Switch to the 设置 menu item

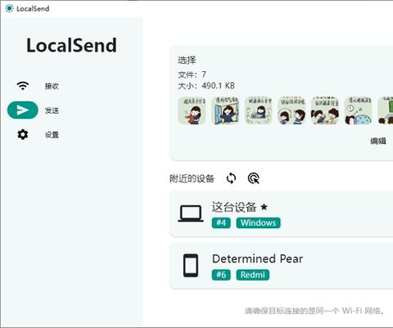pos(52,135)
